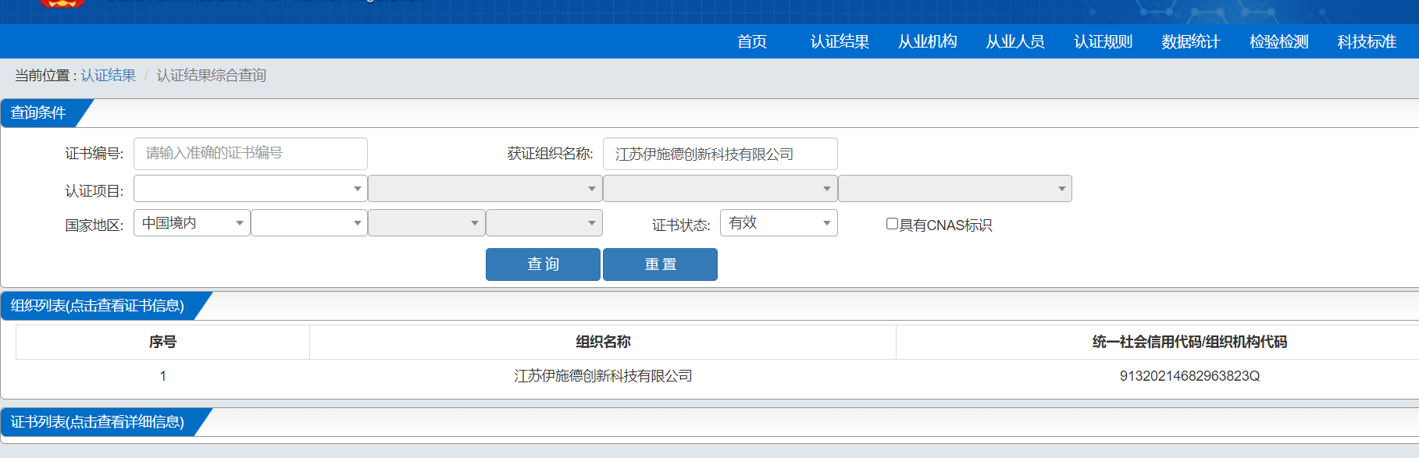Screen dimensions: 1419x458
Task: Open the 从业机构 navigation item
Action: (x=928, y=42)
